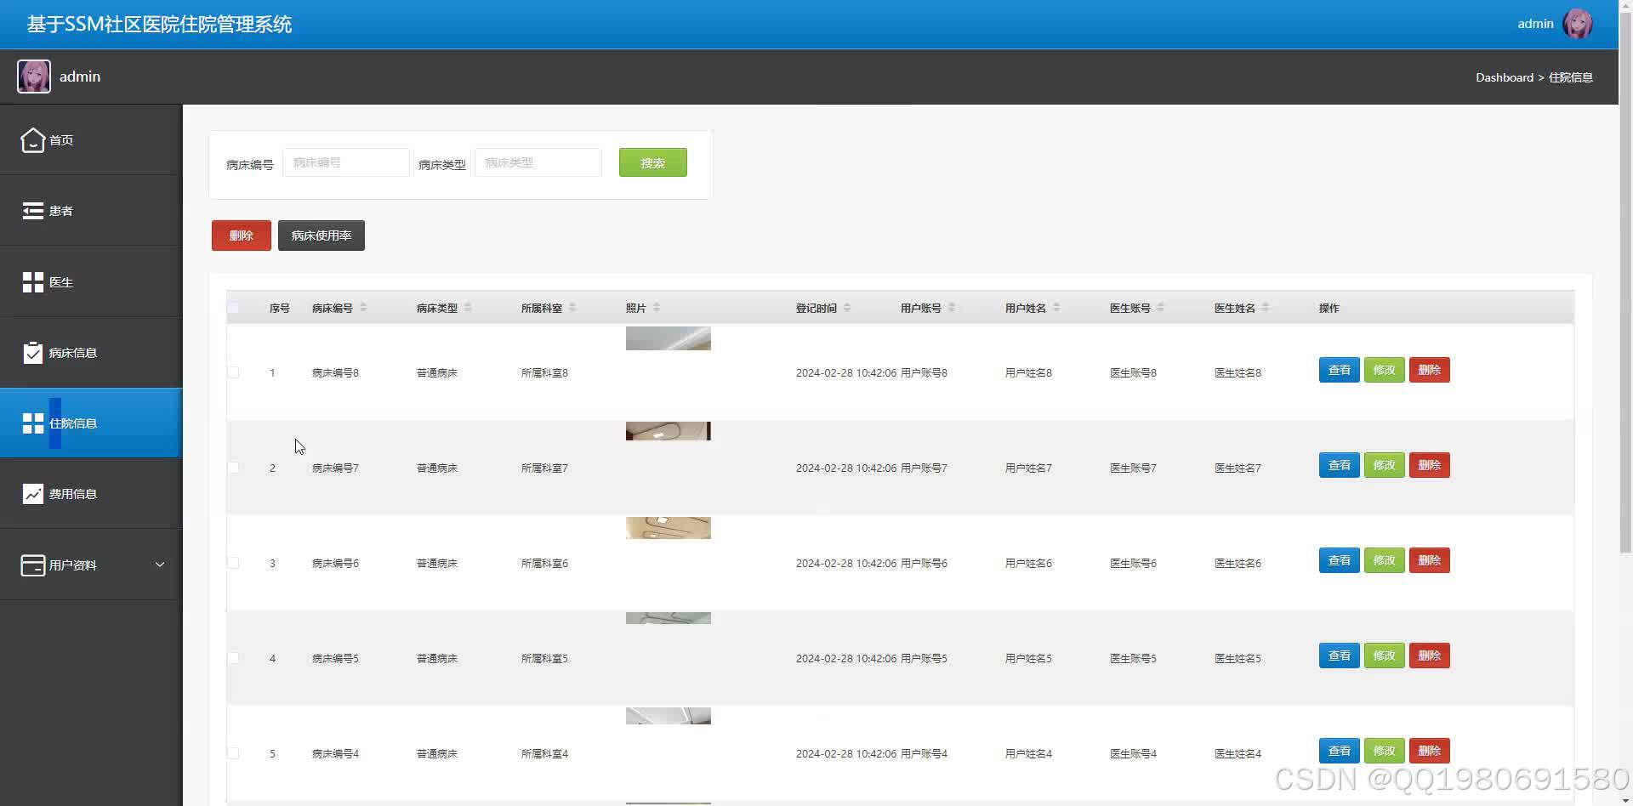Sort by 所属科室 column arrows
Viewport: 1633px width, 806px height.
pyautogui.click(x=572, y=307)
